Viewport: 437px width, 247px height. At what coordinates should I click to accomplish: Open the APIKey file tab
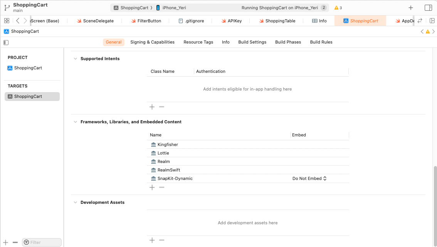[231, 21]
